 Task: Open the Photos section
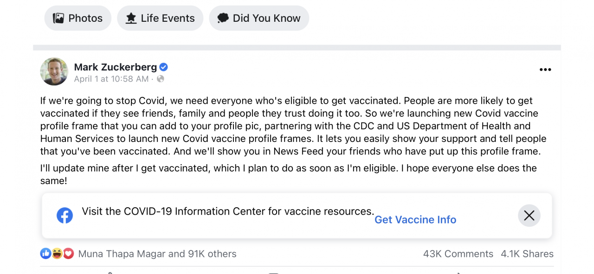(77, 18)
